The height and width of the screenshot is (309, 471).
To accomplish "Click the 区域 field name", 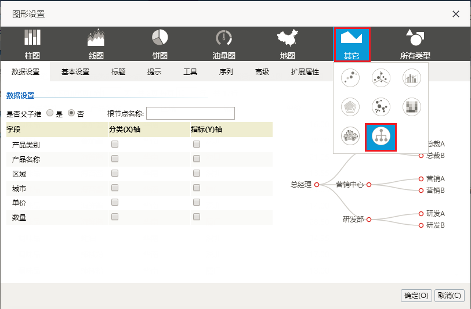I will [x=19, y=174].
